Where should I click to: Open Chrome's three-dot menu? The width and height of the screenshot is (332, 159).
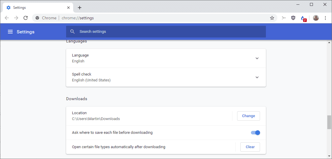326,18
